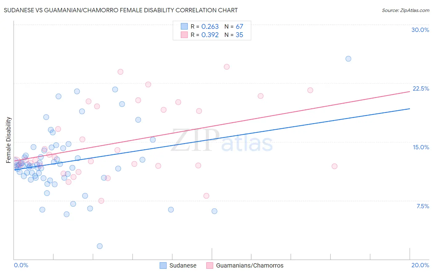Click the 22.5% y-axis label
The height and width of the screenshot is (274, 433).
[x=421, y=88]
